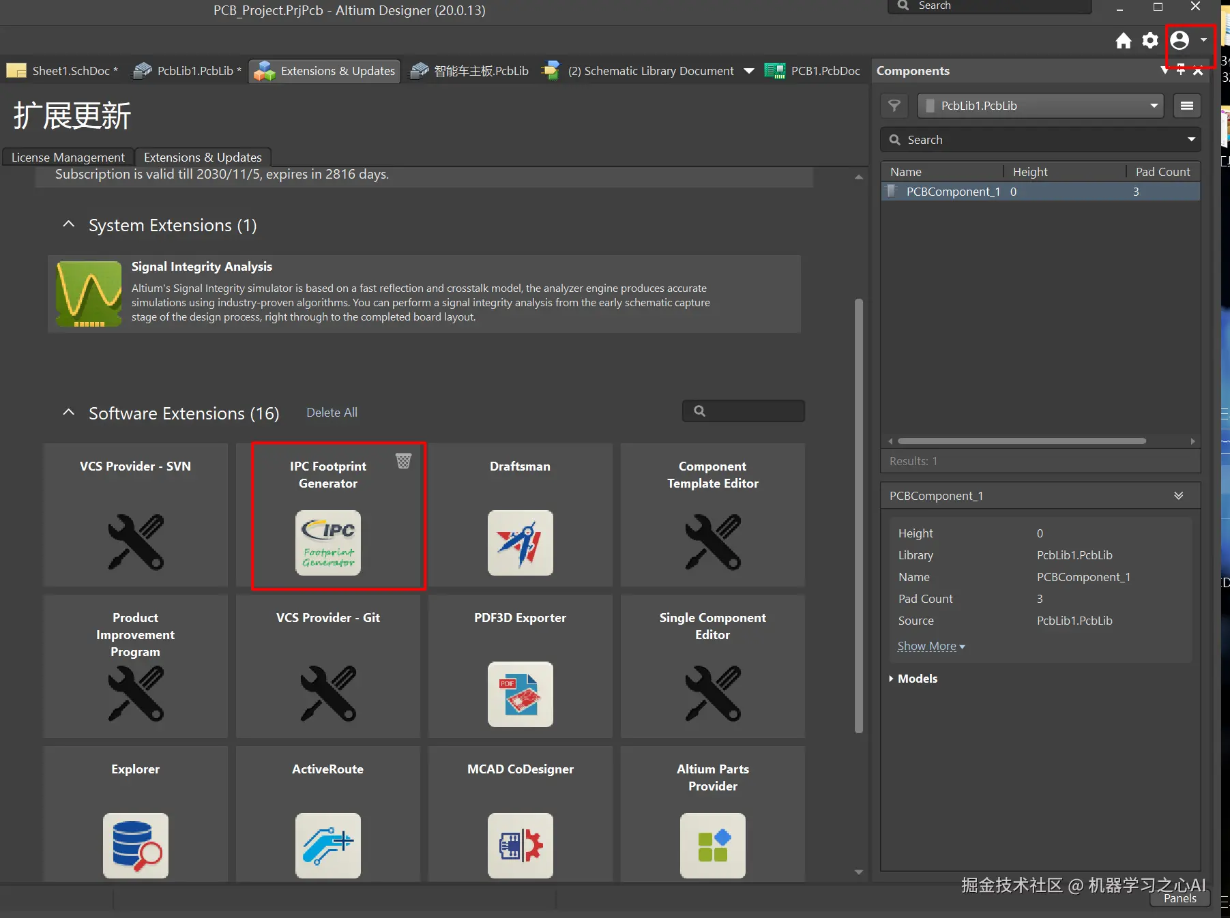Screen dimensions: 1230x918
Task: Open settings gear icon in title bar
Action: (1150, 41)
